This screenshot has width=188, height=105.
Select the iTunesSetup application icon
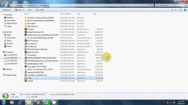pos(26,55)
